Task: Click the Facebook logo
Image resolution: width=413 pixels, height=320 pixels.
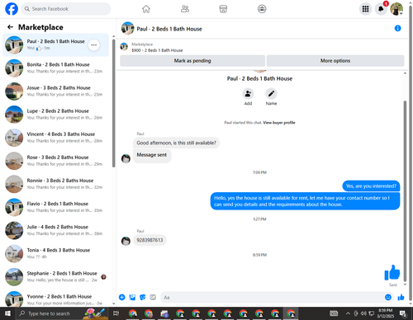Action: 12,9
